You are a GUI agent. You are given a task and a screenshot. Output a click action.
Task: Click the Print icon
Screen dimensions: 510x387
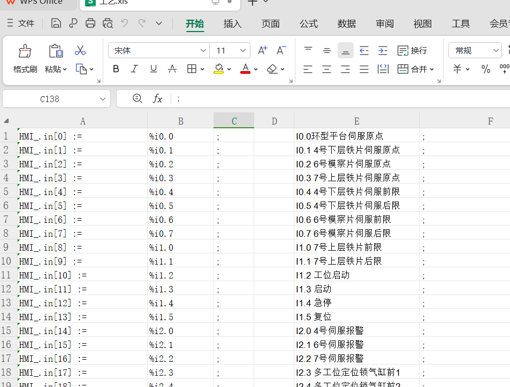click(90, 23)
